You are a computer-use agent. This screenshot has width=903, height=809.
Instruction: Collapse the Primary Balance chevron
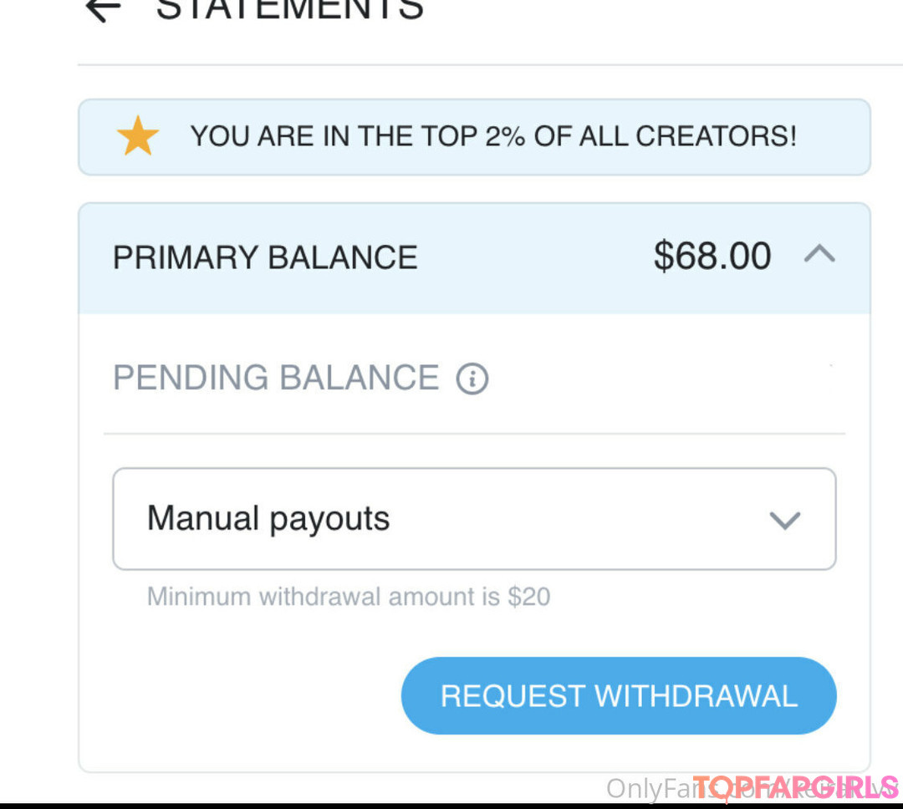[819, 254]
